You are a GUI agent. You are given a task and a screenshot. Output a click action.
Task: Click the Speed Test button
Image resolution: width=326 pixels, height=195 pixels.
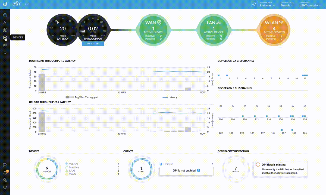coord(93,44)
